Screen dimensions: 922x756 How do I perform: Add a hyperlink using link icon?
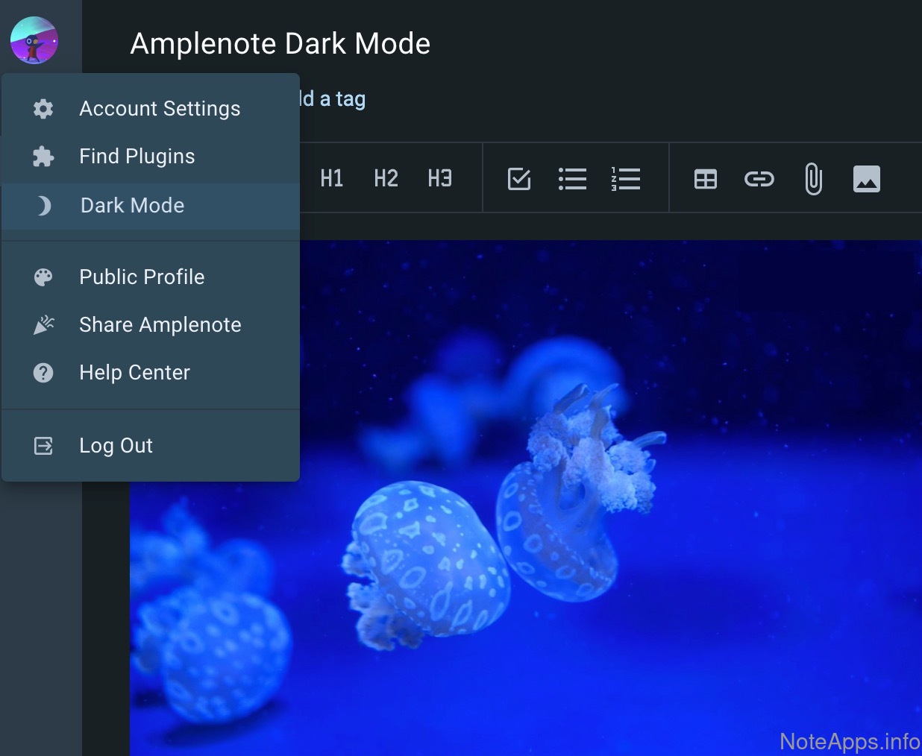coord(759,179)
